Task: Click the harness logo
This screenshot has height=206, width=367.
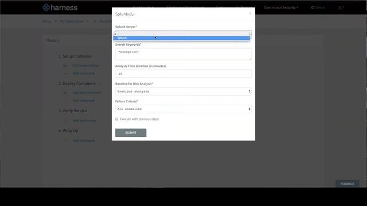Action: (60, 7)
